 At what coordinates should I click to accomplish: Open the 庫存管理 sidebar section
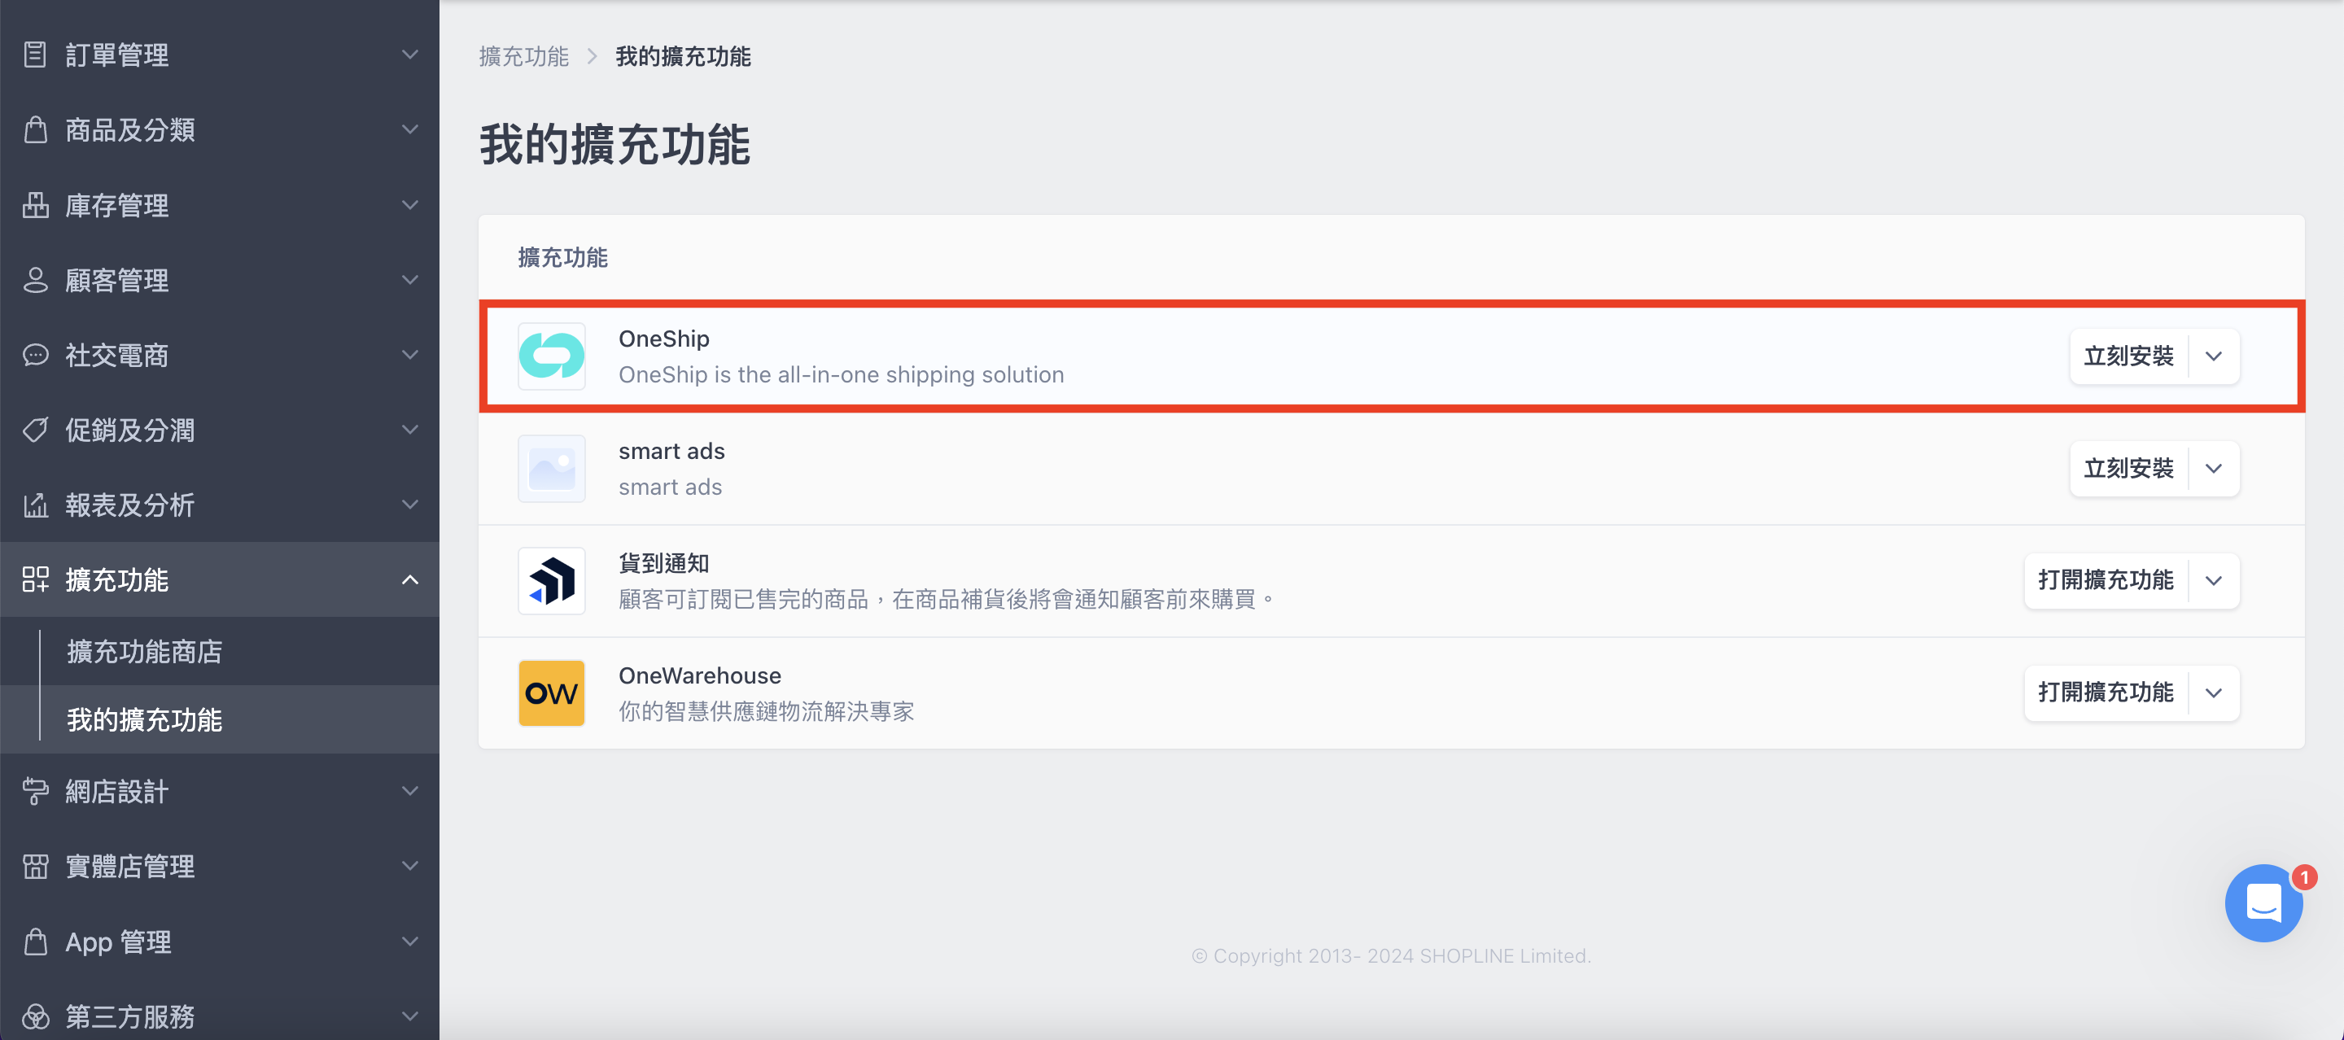click(219, 205)
